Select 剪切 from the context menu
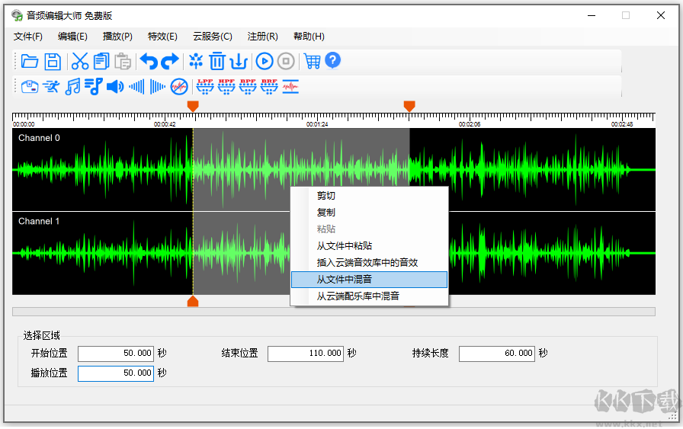 [326, 196]
